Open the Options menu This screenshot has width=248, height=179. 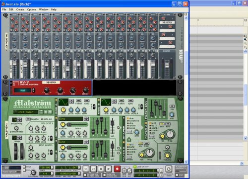tap(32, 9)
